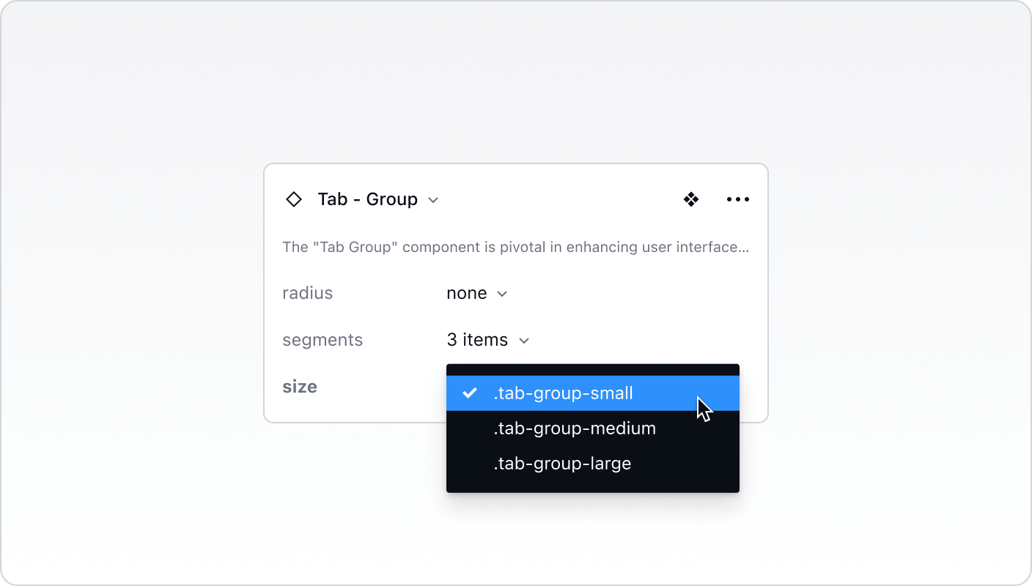This screenshot has height=586, width=1032.
Task: Open the radius dropdown chevron
Action: [502, 294]
